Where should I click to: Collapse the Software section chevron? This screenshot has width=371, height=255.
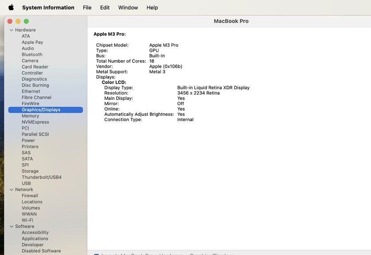pos(12,226)
